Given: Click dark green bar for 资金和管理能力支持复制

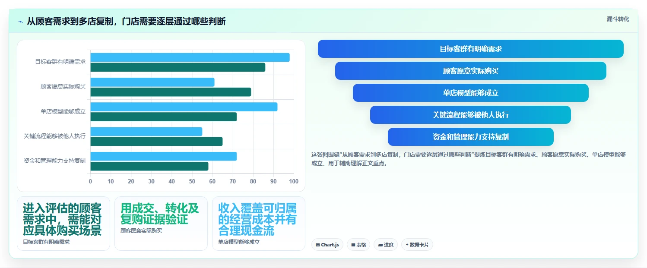Looking at the screenshot, I should pyautogui.click(x=149, y=166).
